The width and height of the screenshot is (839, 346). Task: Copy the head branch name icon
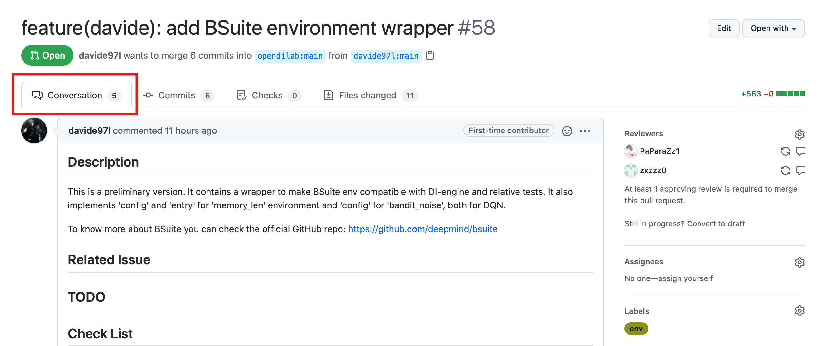click(430, 56)
